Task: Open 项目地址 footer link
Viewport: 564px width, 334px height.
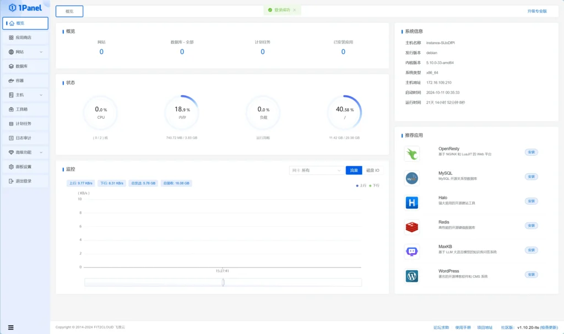Action: [x=485, y=327]
